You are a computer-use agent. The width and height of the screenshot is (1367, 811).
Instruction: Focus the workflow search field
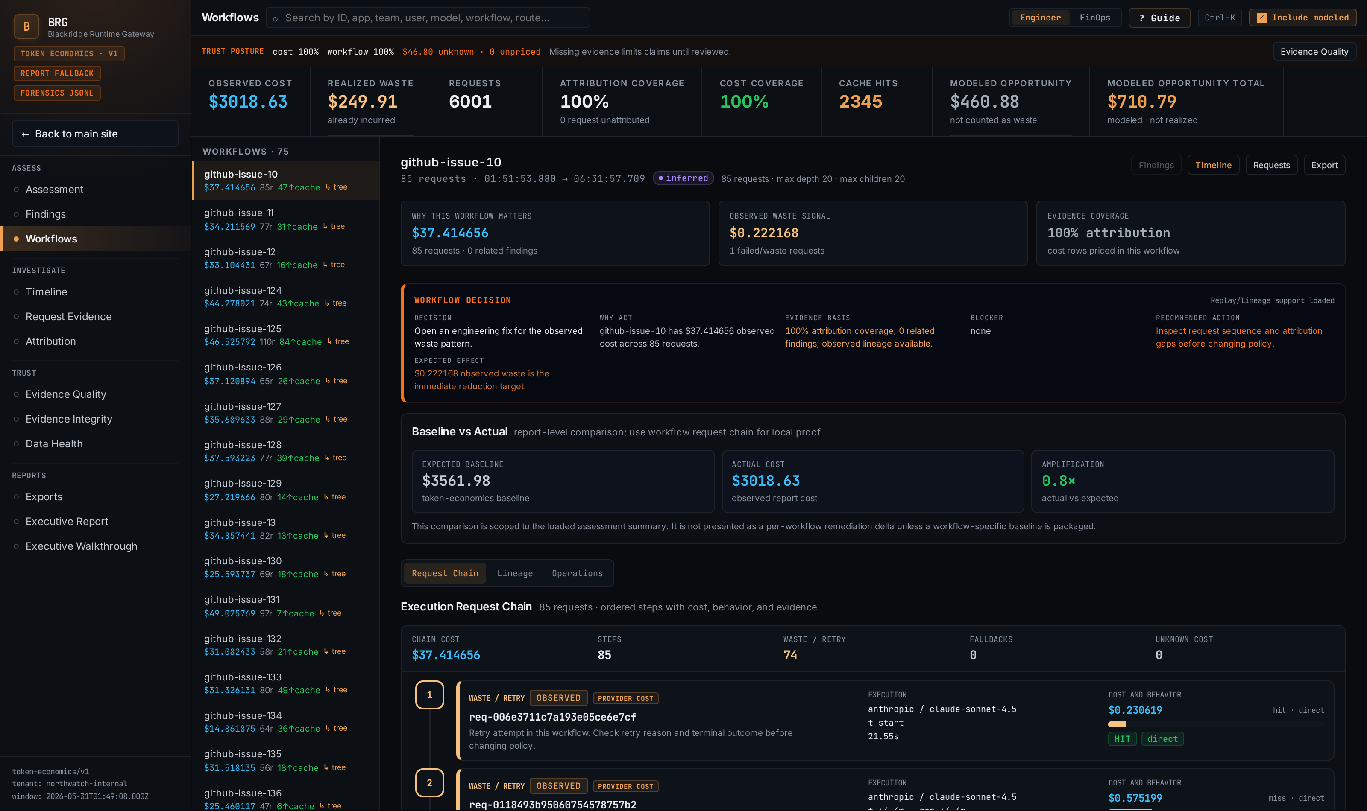(x=428, y=18)
